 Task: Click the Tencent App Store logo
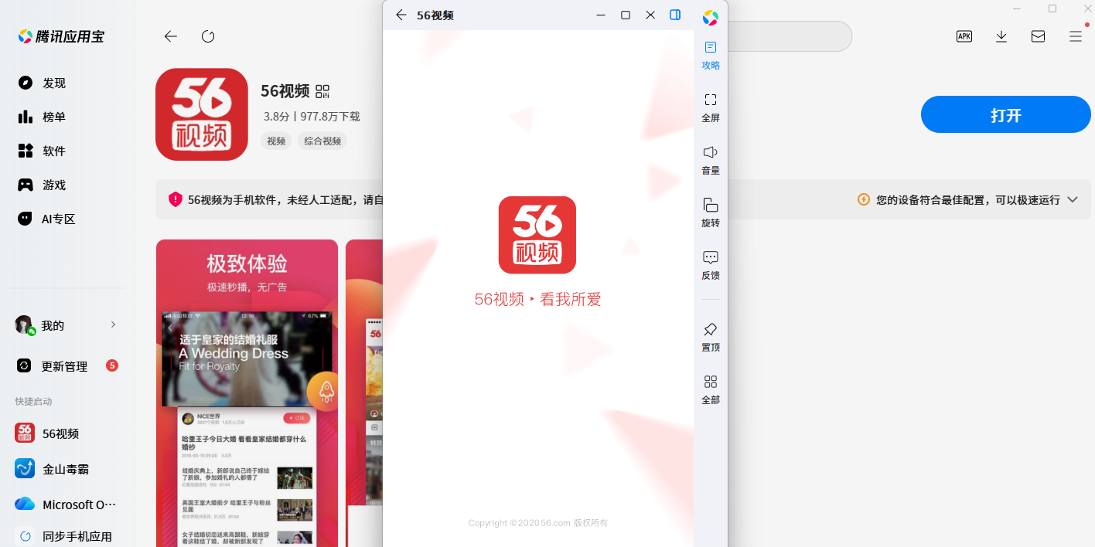(61, 36)
